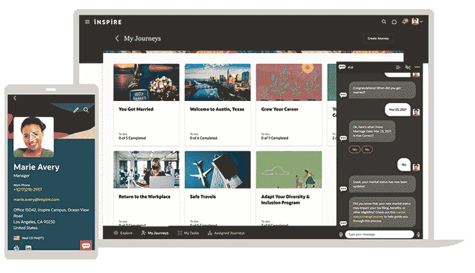Open the app grid menu beside Inspire logo
The height and width of the screenshot is (273, 475).
(87, 22)
